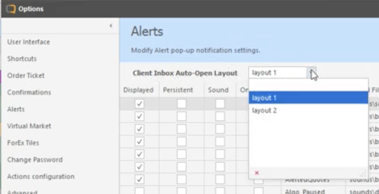Screen dimensions: 379x194
Task: Choose layout 2 from the dropdown list
Action: (308, 111)
